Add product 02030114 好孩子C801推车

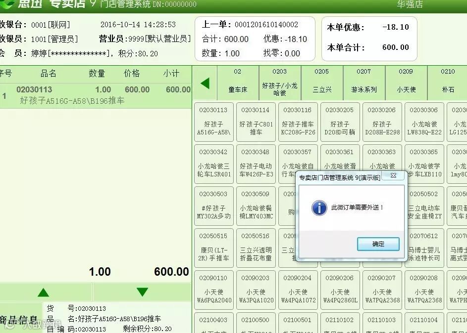[x=256, y=122]
